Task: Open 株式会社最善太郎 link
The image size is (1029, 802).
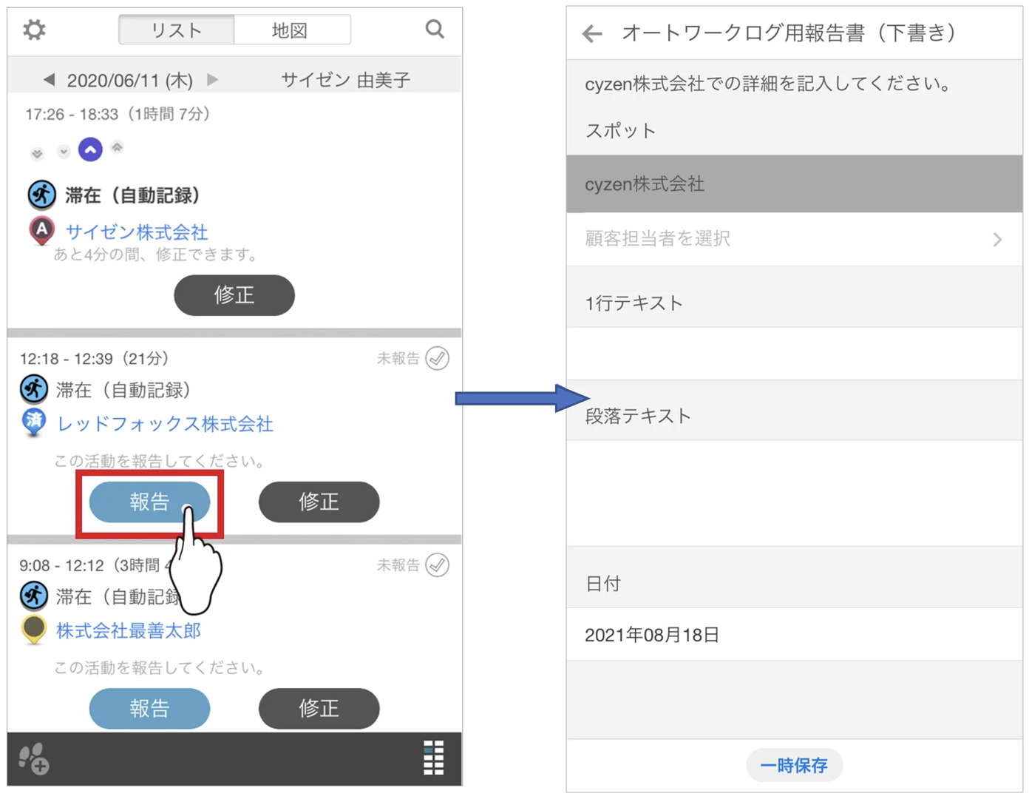Action: (x=129, y=630)
